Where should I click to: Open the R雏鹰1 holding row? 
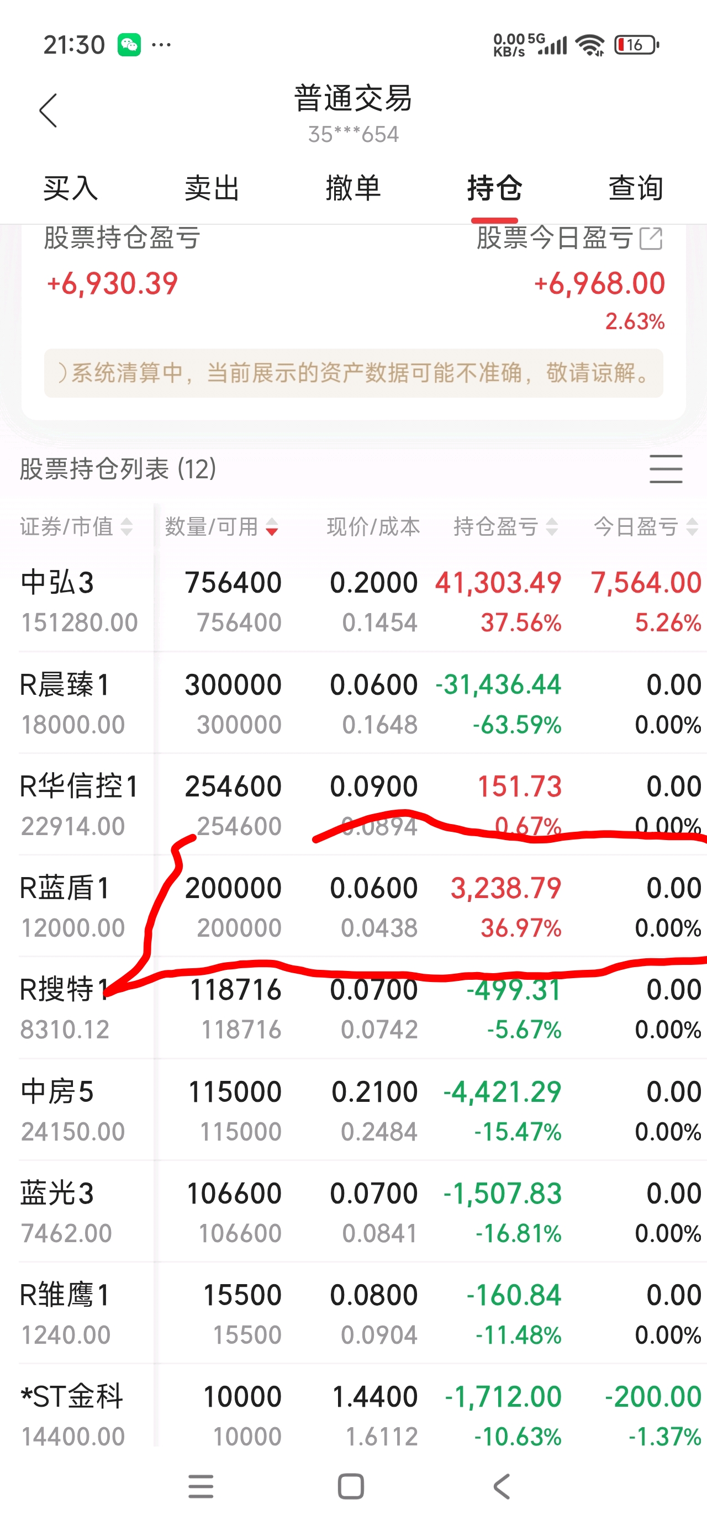click(x=353, y=1313)
